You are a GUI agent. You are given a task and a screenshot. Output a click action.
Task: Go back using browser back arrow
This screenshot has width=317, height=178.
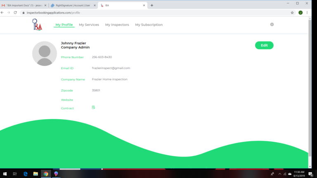pyautogui.click(x=2, y=13)
